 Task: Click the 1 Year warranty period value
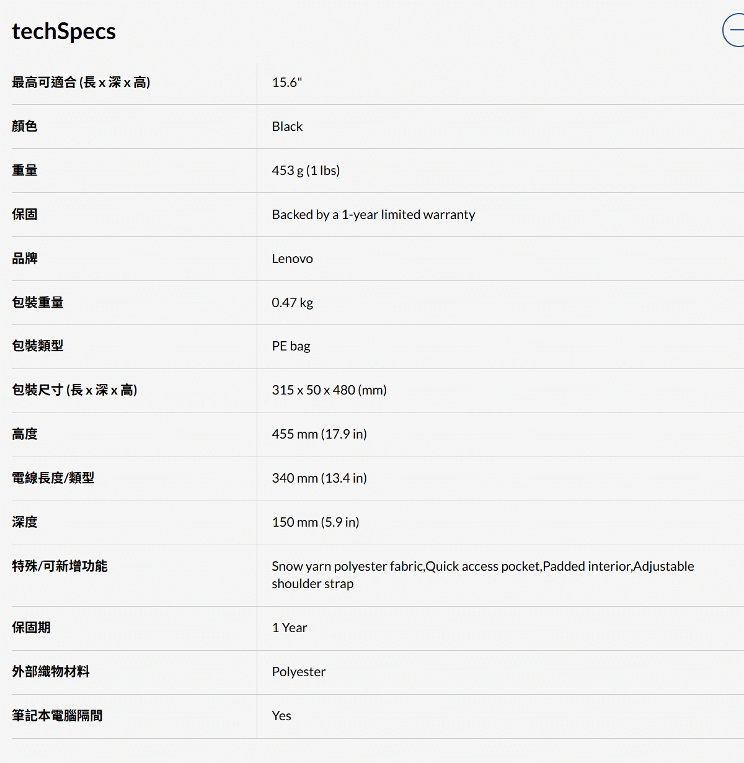click(289, 628)
